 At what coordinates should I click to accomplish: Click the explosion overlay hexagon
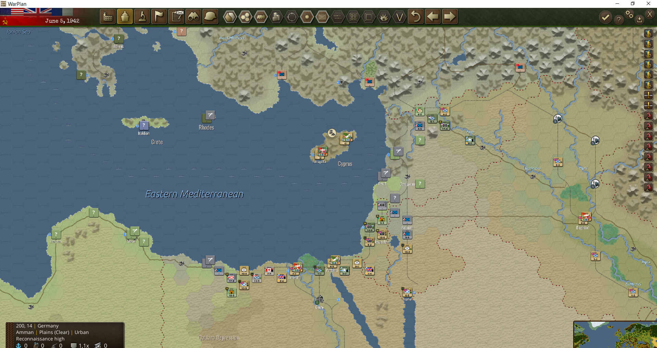click(384, 17)
